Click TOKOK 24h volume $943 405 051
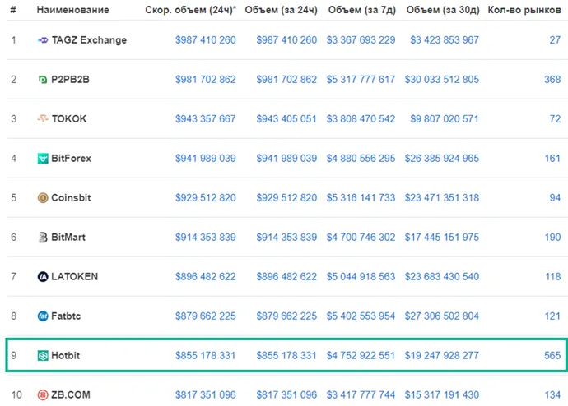The width and height of the screenshot is (568, 406). [x=286, y=119]
